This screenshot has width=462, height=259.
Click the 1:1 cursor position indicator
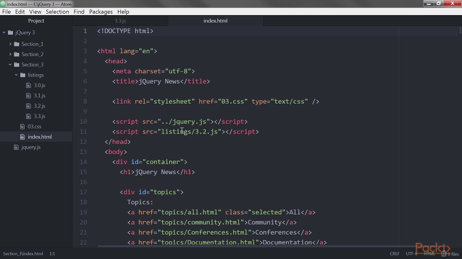(x=52, y=254)
